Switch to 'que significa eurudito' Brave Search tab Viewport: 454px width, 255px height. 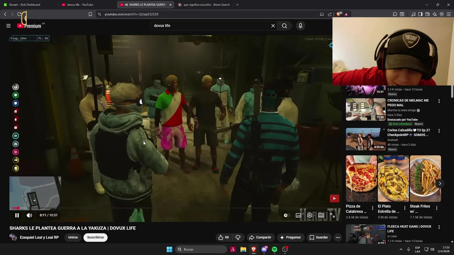point(204,5)
